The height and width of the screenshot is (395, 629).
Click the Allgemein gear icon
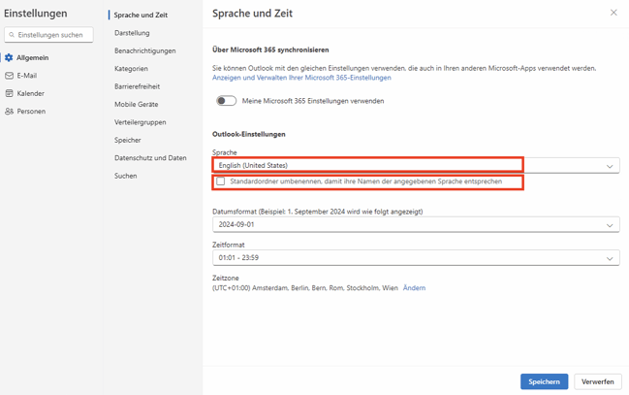pos(10,57)
